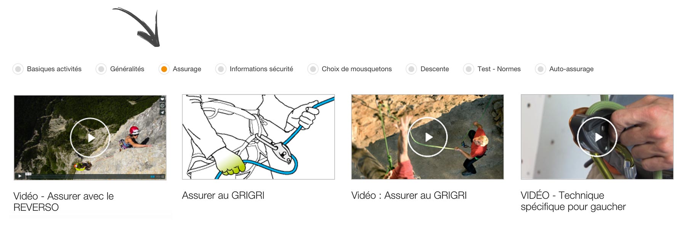The image size is (693, 231).
Task: Play the REVERSO video using large circle play icon
Action: click(90, 138)
